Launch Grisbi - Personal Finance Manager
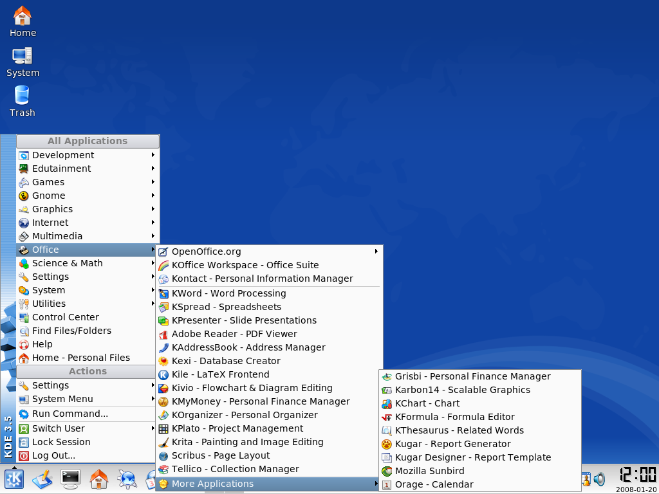This screenshot has height=494, width=659. pos(480,376)
